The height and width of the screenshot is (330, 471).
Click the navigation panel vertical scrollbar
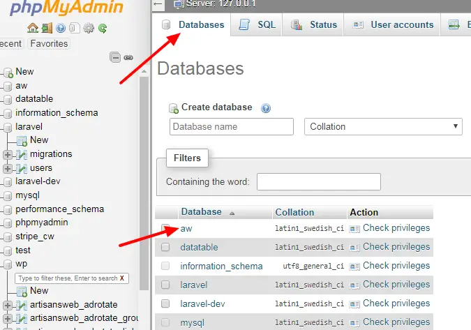(144, 174)
